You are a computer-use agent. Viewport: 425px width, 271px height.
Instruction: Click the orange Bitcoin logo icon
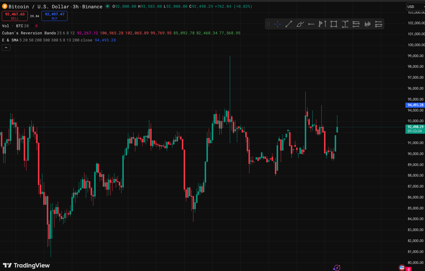(5, 6)
